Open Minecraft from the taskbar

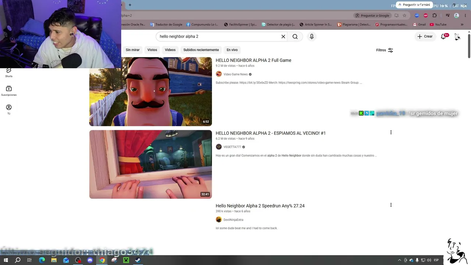tap(126, 260)
